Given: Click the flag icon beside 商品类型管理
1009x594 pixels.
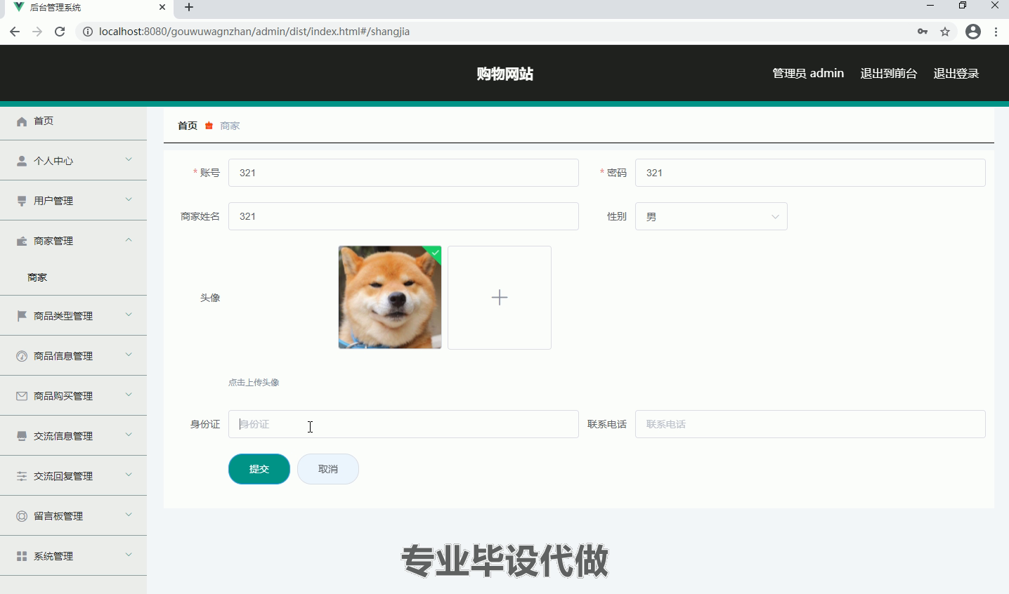Looking at the screenshot, I should (22, 316).
